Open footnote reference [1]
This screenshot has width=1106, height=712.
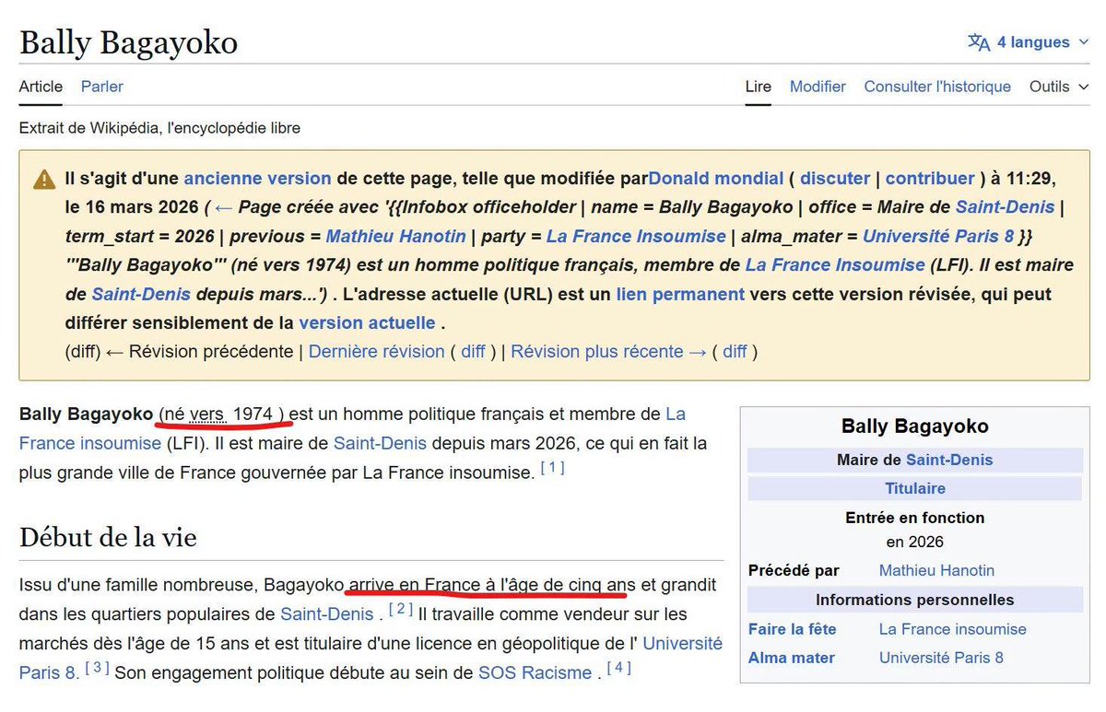point(552,468)
